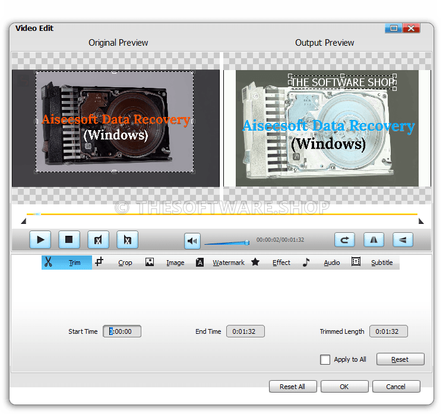The height and width of the screenshot is (414, 443).
Task: Click the Watermark letter A icon
Action: pos(200,263)
